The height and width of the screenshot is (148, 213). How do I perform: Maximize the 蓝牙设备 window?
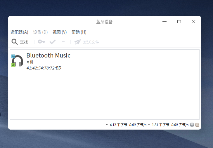tap(179, 22)
